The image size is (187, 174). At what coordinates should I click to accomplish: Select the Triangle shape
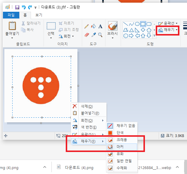tap(131, 30)
